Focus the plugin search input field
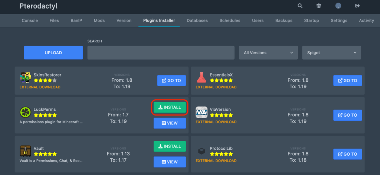Screen dimensions: 380x175 pyautogui.click(x=161, y=53)
